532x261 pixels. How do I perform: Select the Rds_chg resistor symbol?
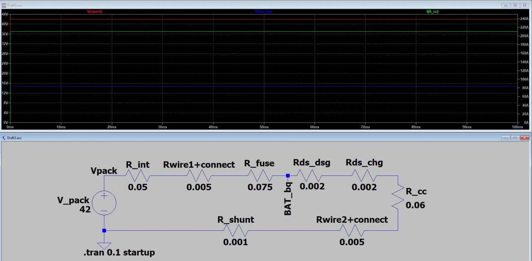[364, 176]
